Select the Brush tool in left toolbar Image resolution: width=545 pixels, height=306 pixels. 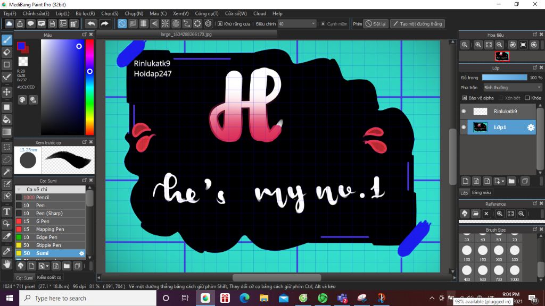pyautogui.click(x=7, y=40)
